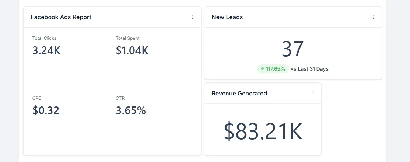
Task: Click the Revenue Generated card title
Action: point(239,93)
